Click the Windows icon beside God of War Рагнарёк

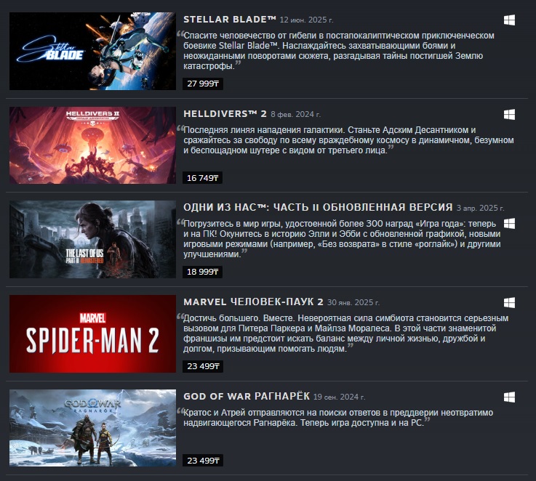pos(509,397)
